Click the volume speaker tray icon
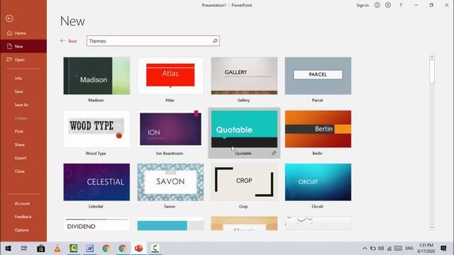This screenshot has height=255, width=454. pos(381,249)
